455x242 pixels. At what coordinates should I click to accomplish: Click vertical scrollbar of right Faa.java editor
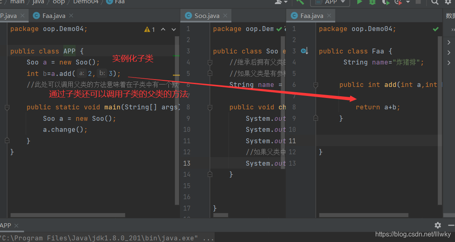click(x=440, y=120)
